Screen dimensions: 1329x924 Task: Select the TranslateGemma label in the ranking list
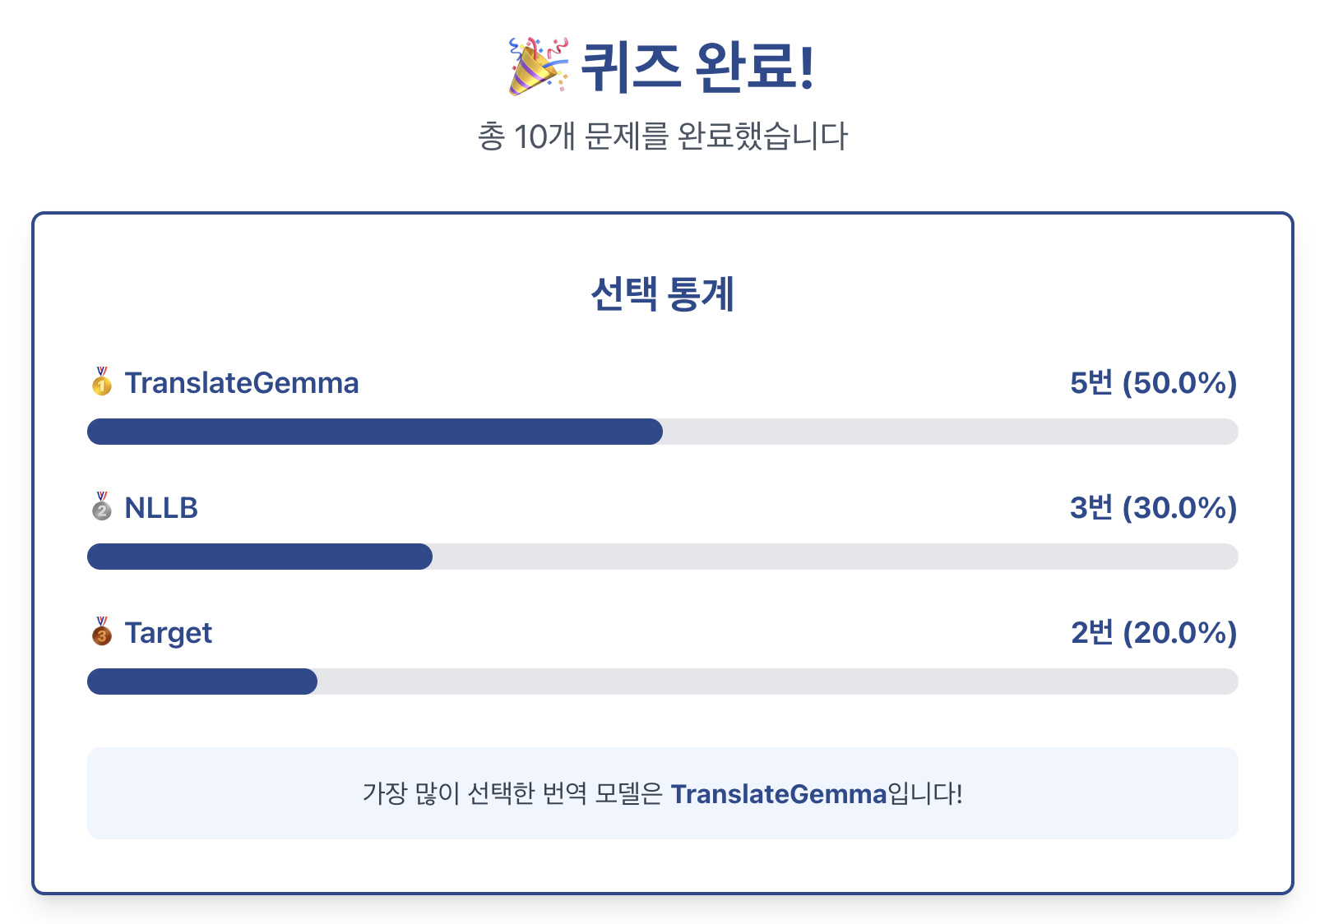click(242, 383)
